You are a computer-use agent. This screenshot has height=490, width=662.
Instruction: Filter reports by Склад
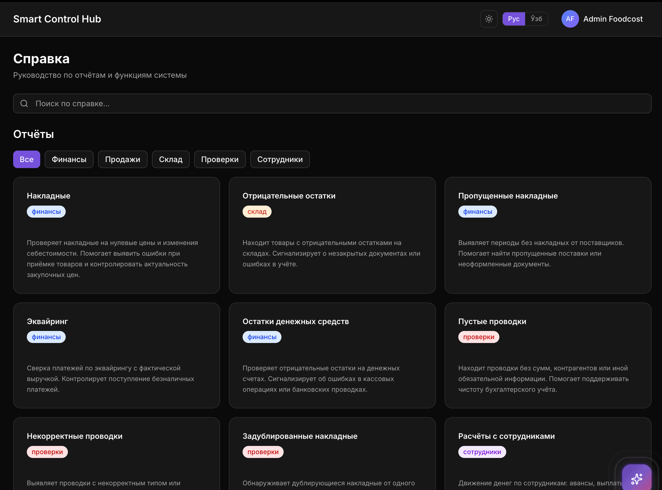171,159
